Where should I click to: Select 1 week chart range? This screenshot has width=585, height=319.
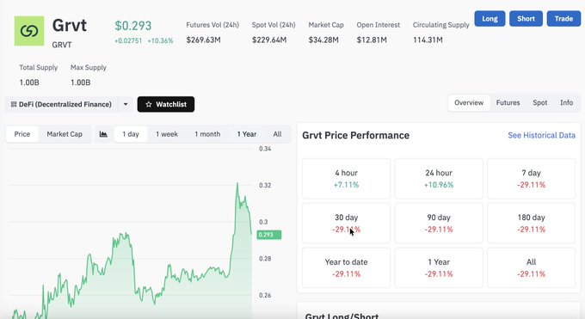tap(167, 134)
